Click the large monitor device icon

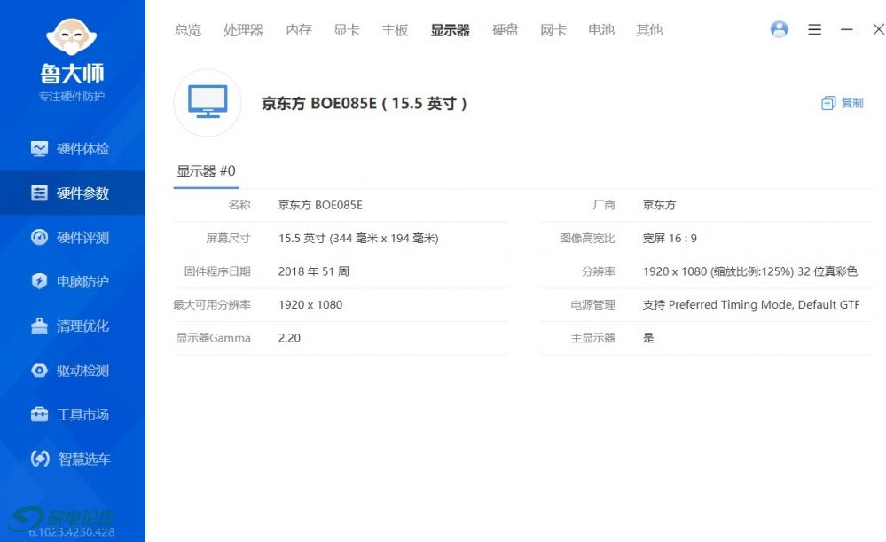pyautogui.click(x=208, y=102)
